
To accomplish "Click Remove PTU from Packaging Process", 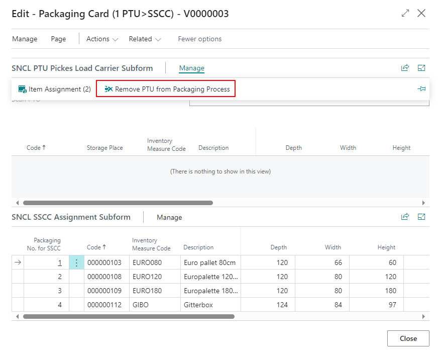I will [166, 90].
